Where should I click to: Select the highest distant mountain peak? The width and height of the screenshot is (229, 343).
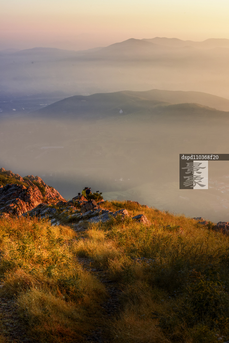131,40
